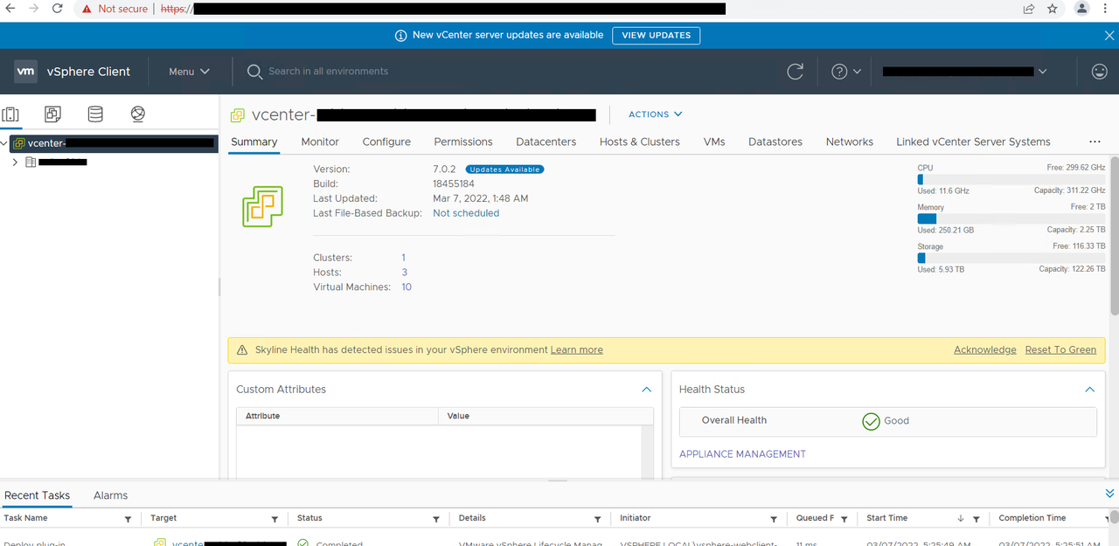Image resolution: width=1119 pixels, height=546 pixels.
Task: Expand the datacenter tree node
Action: coord(15,162)
